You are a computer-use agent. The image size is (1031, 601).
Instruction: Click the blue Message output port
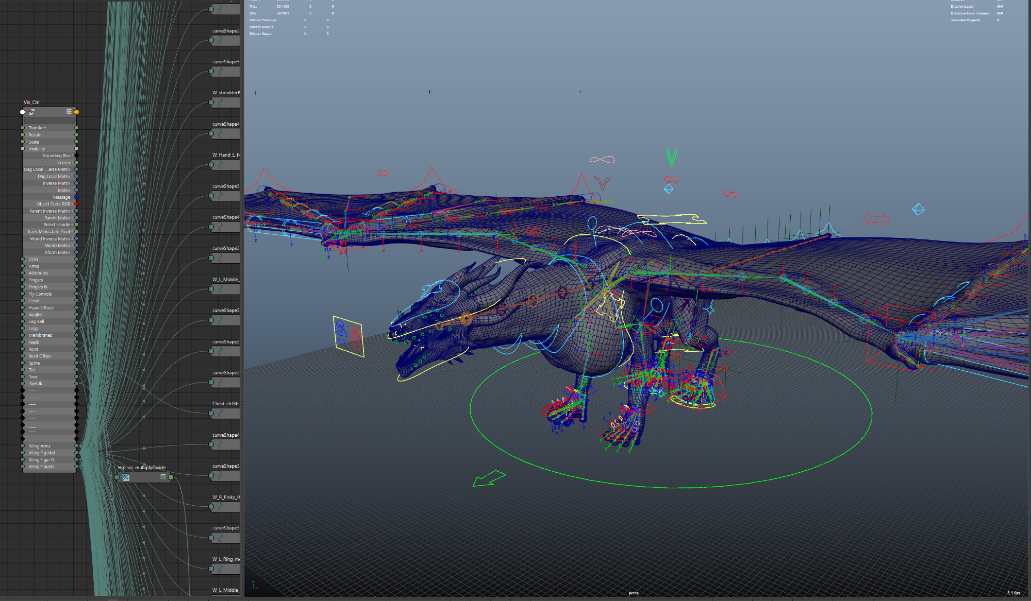click(76, 197)
